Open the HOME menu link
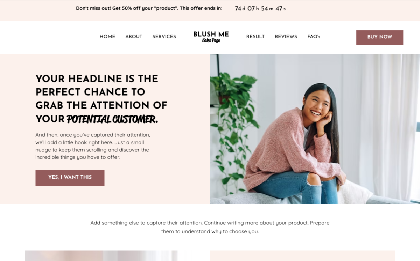 click(107, 37)
